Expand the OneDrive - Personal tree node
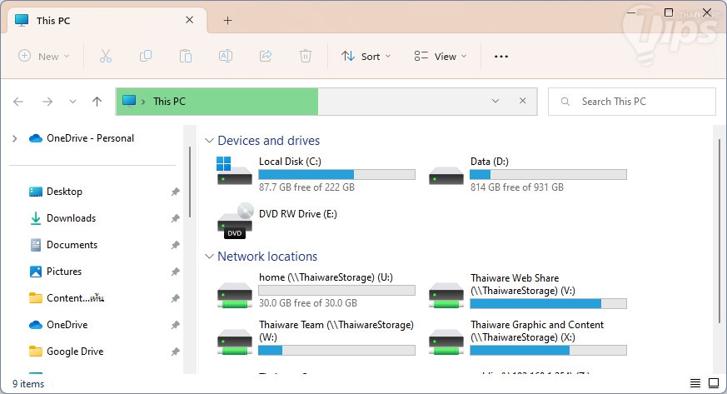Viewport: 727px width, 394px height. (x=14, y=138)
